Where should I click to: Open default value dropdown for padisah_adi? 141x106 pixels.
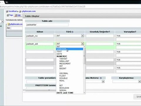point(129,44)
